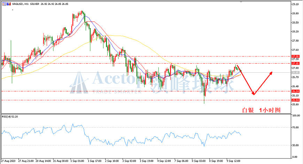303x164 pixels.
Task: Click the 27.15 red price level tag
Action: click(x=295, y=63)
